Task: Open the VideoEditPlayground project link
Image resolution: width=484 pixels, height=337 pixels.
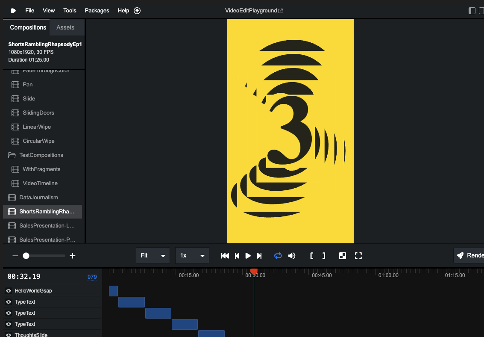Action: pos(254,11)
